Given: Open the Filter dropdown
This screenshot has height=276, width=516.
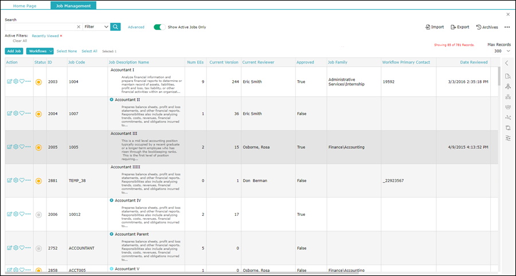Looking at the screenshot, I should pyautogui.click(x=96, y=27).
